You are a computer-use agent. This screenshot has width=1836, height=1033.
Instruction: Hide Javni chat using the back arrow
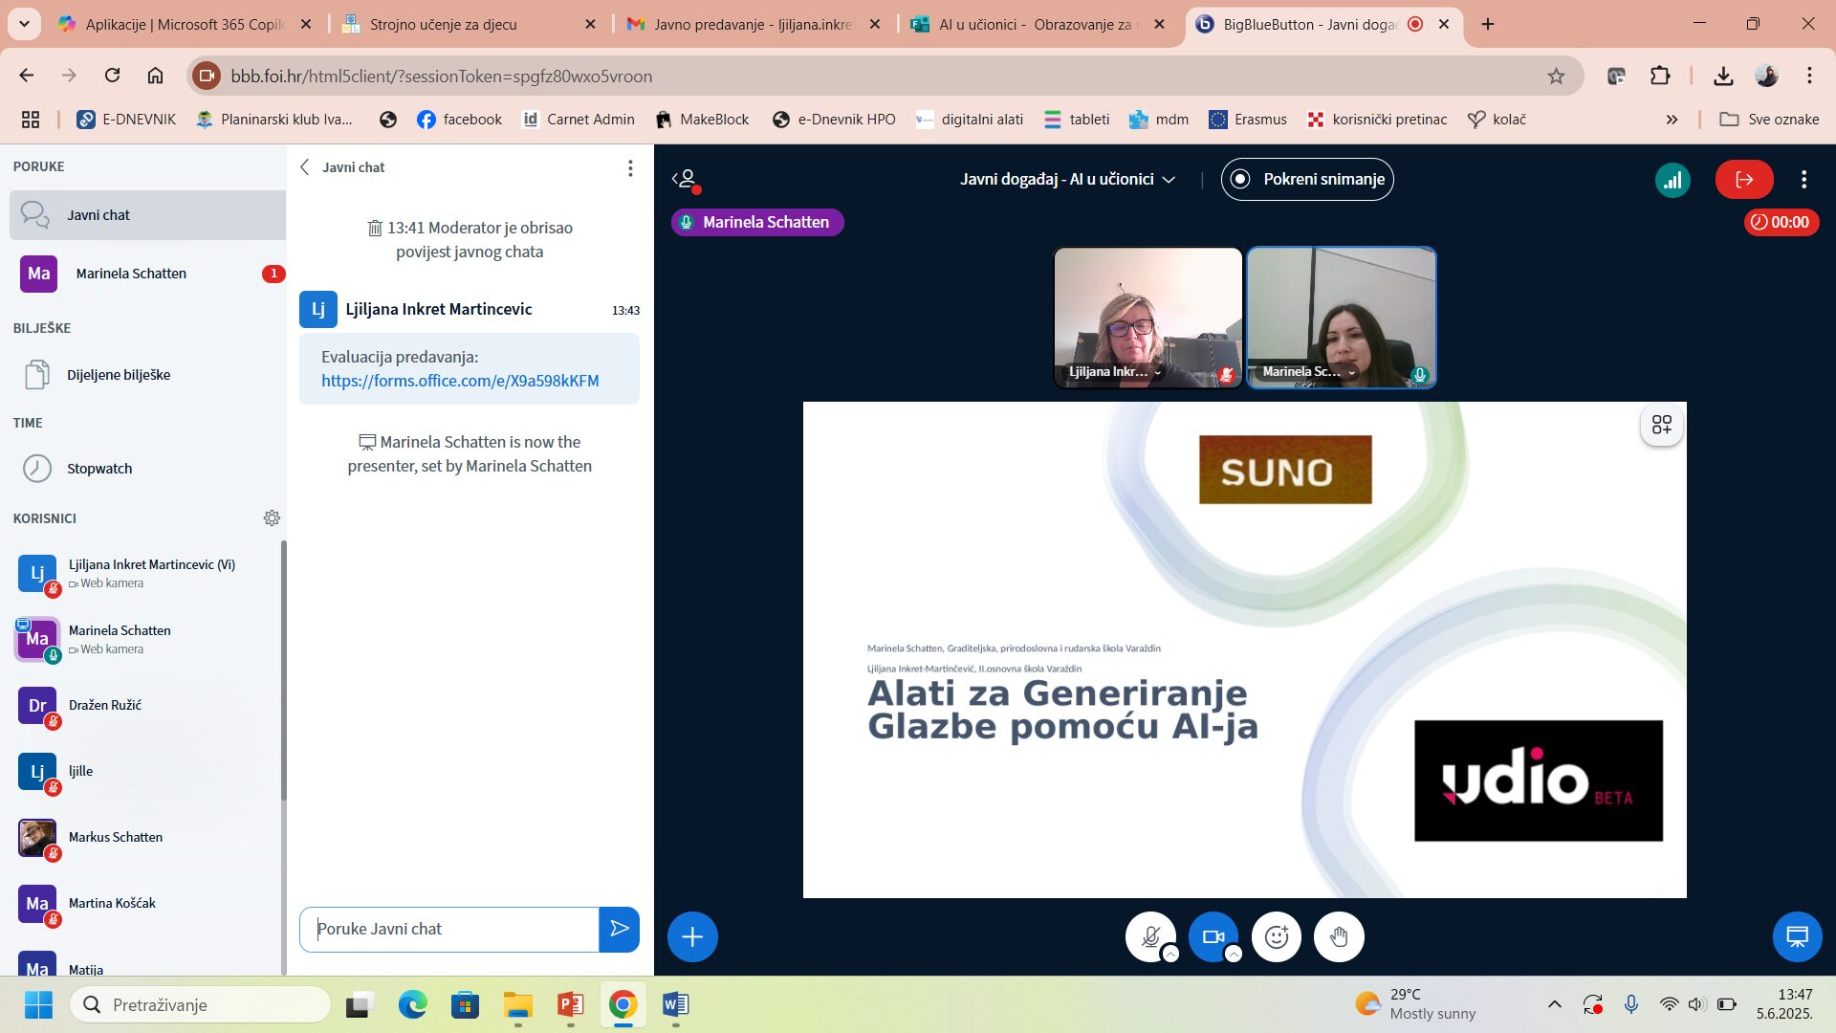[x=305, y=167]
